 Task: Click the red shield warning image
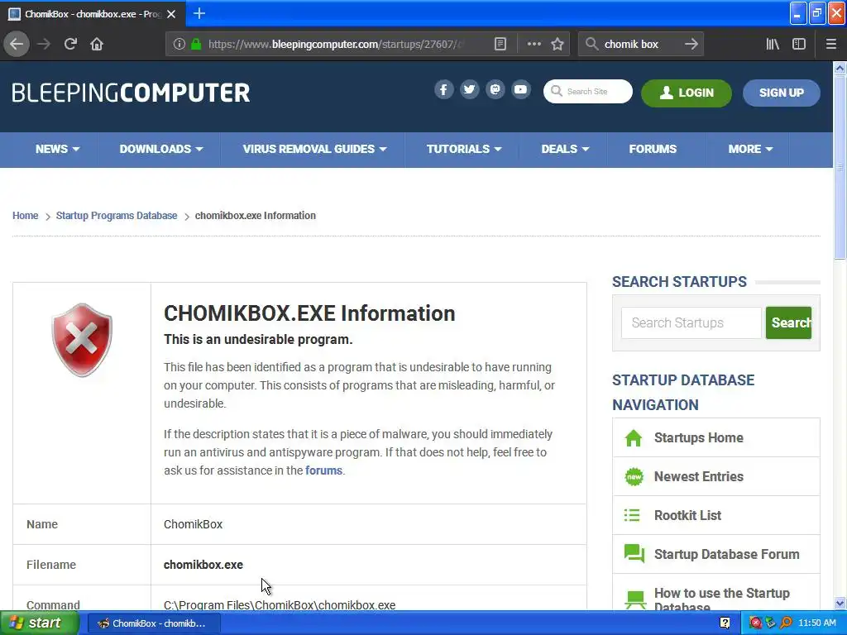coord(82,340)
